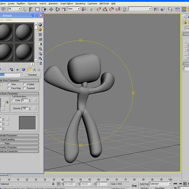This screenshot has height=189, width=189.
Task: Toggle the Angle Snap icon
Action: 105,9
